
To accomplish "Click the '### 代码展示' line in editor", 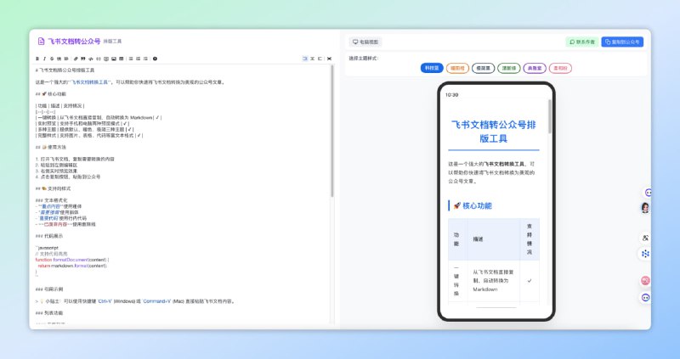I will click(49, 236).
